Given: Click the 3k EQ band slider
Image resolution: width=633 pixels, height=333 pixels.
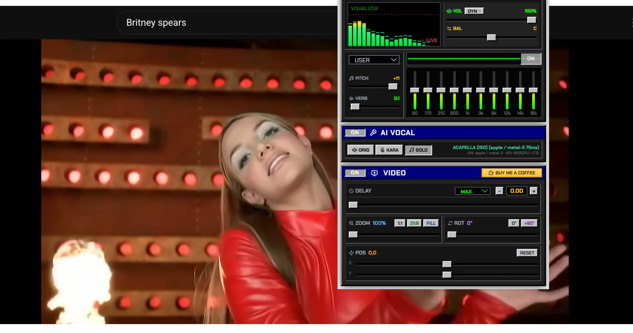Looking at the screenshot, I should (481, 90).
